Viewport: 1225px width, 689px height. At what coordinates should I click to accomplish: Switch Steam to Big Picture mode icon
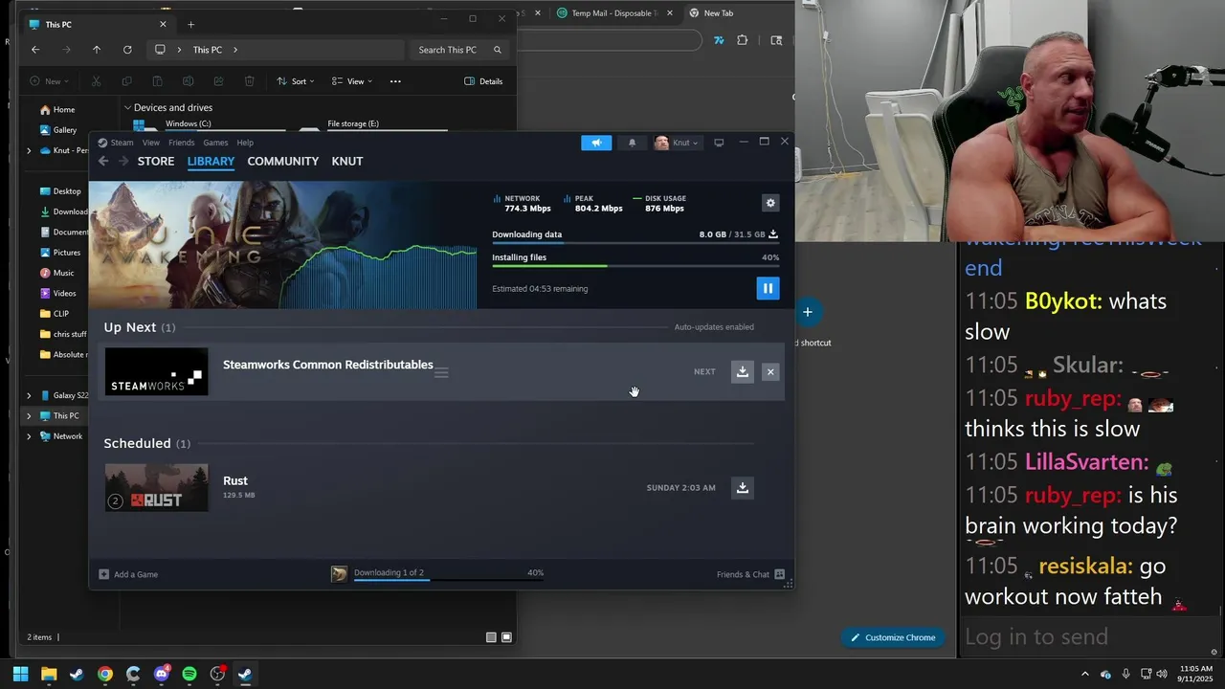(719, 143)
